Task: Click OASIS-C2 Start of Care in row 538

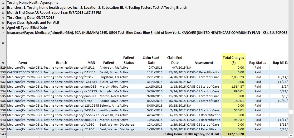Action: tap(204, 110)
